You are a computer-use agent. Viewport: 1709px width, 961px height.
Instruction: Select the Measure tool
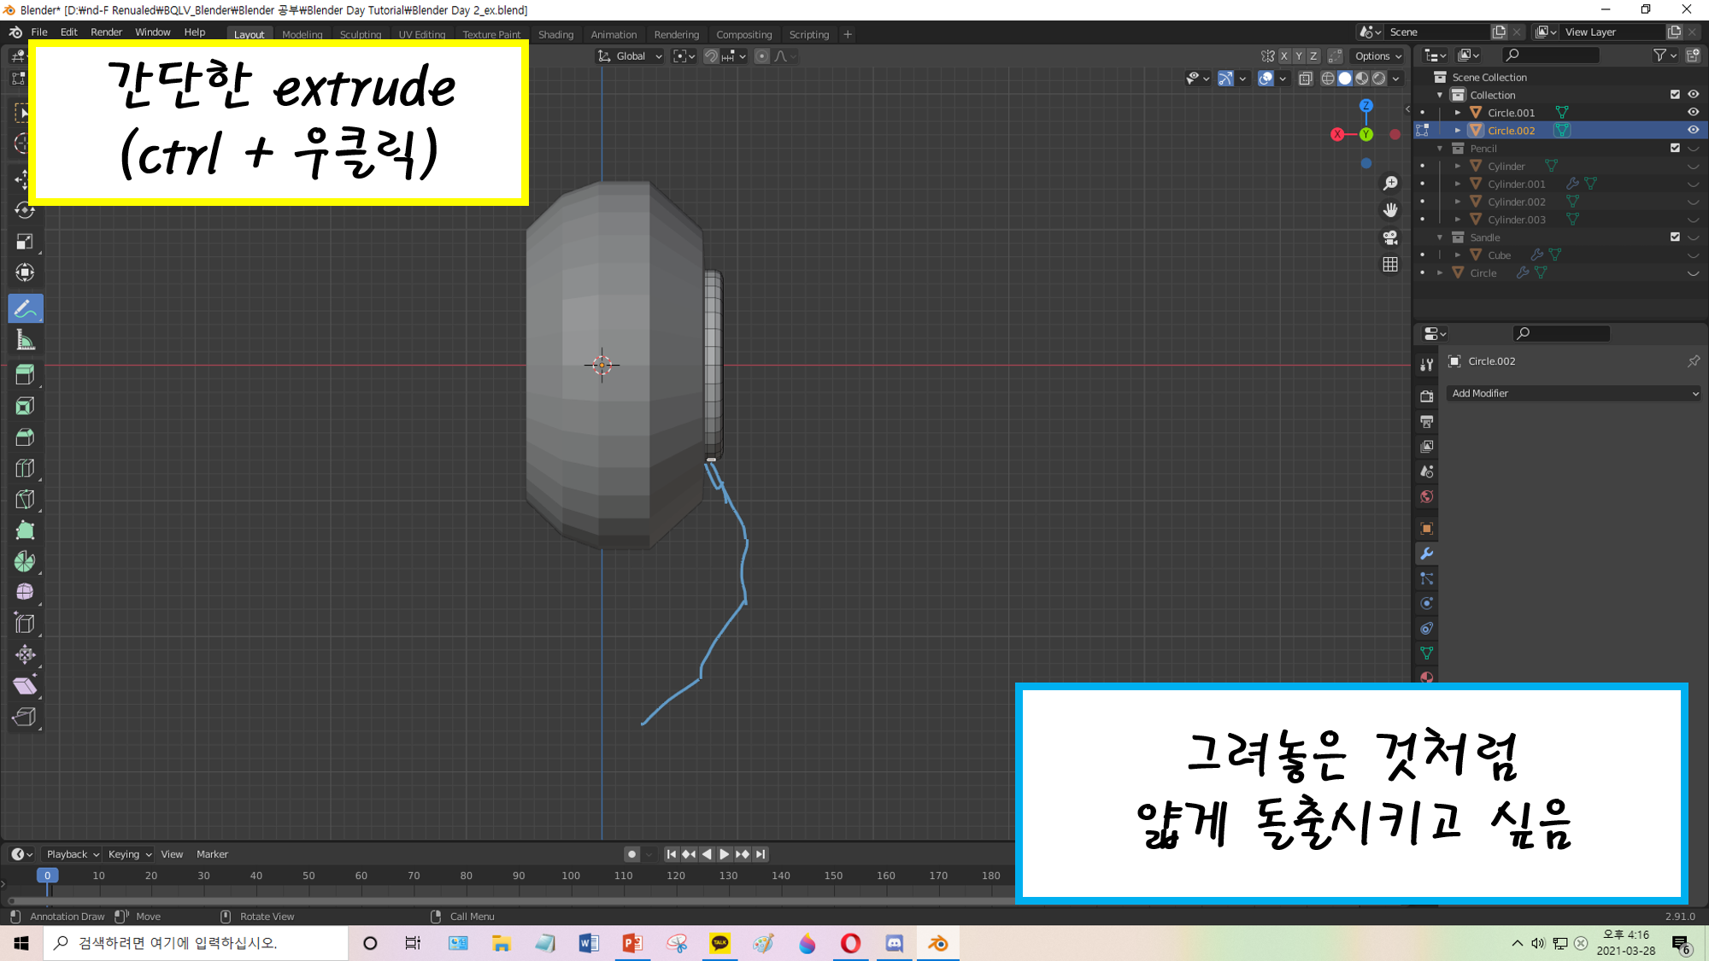click(25, 341)
